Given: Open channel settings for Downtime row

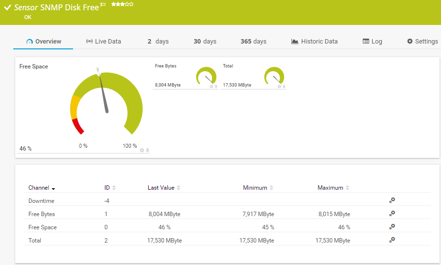Looking at the screenshot, I should [x=392, y=200].
